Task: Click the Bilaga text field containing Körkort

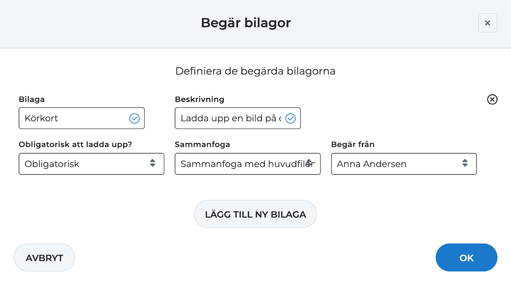Action: [x=74, y=118]
